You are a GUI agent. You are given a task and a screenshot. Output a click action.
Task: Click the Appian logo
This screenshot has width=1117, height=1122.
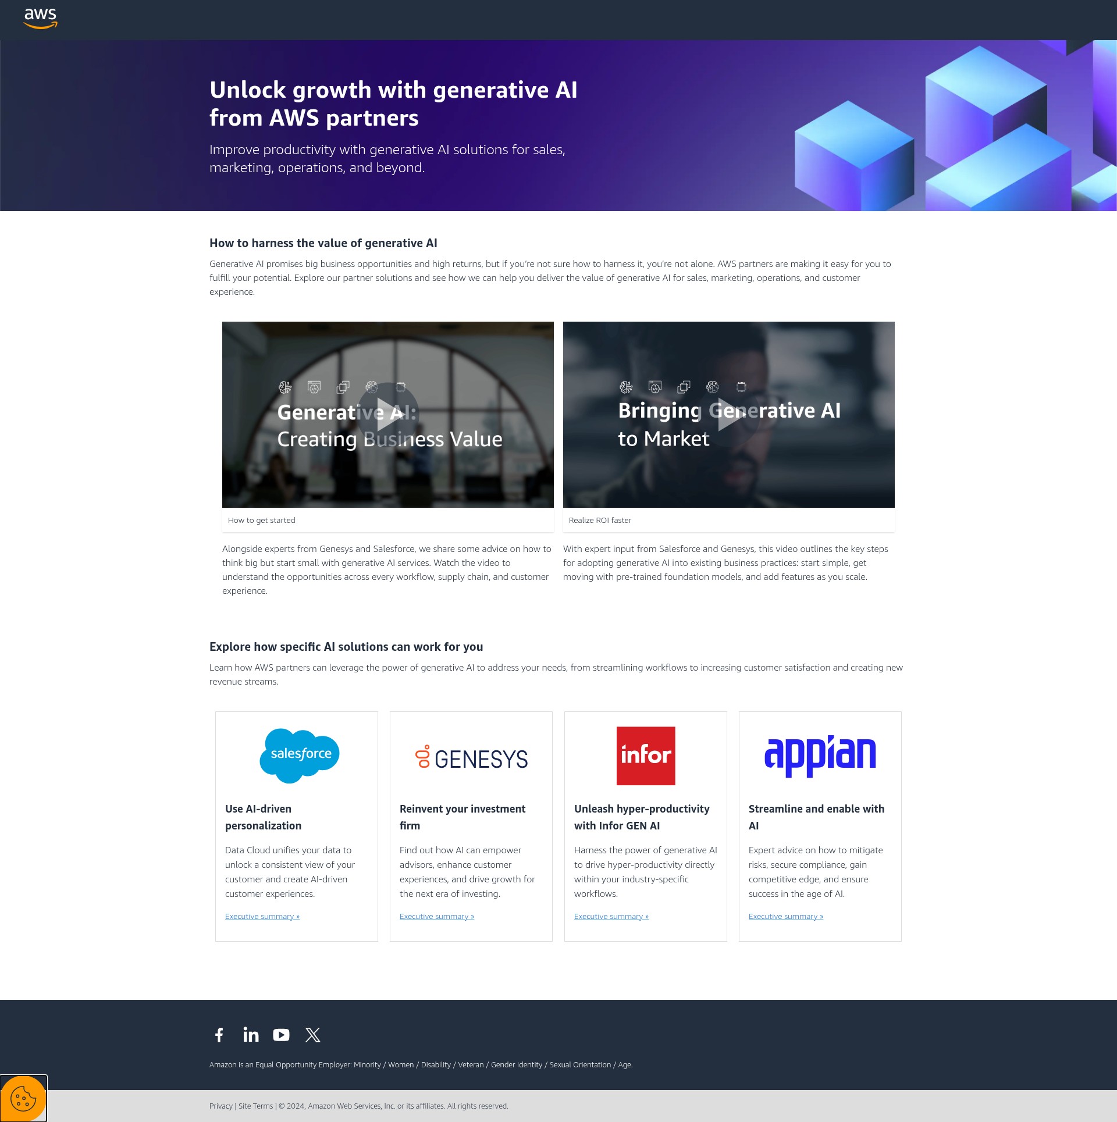(820, 755)
